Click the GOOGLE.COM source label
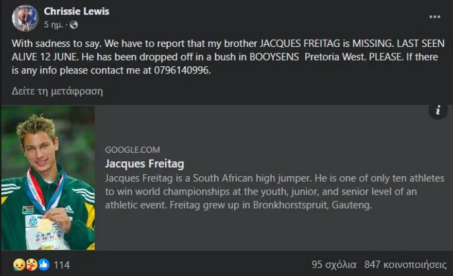The image size is (453, 276). coord(132,150)
